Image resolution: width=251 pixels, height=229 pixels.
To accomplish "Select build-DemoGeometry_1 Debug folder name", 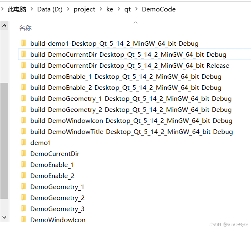I will (131, 99).
